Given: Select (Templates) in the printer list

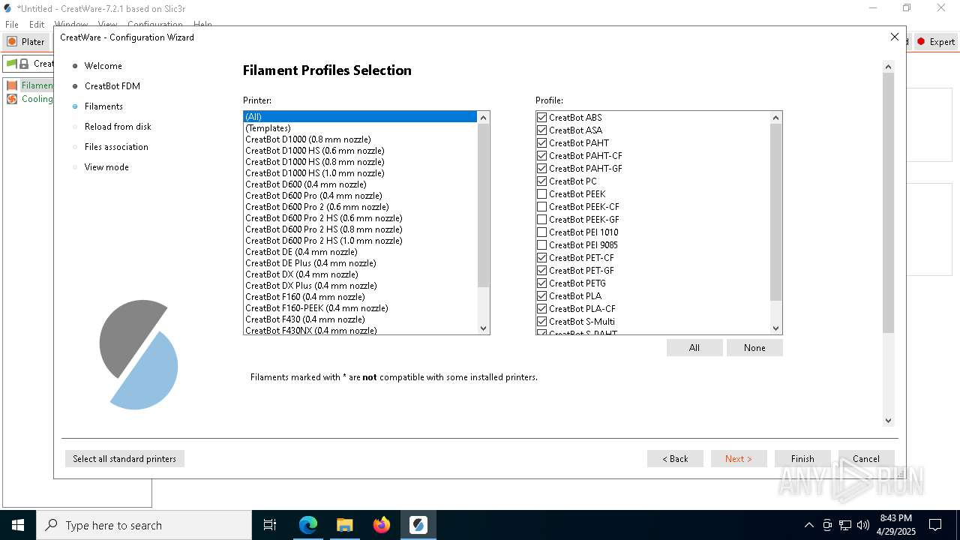Looking at the screenshot, I should coord(360,128).
